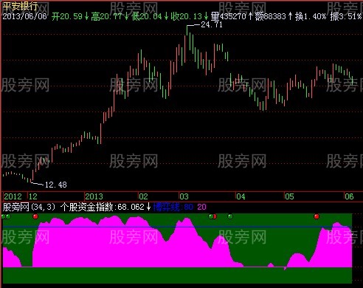Click the blue 80 threshold line in indicator

[x=177, y=227]
